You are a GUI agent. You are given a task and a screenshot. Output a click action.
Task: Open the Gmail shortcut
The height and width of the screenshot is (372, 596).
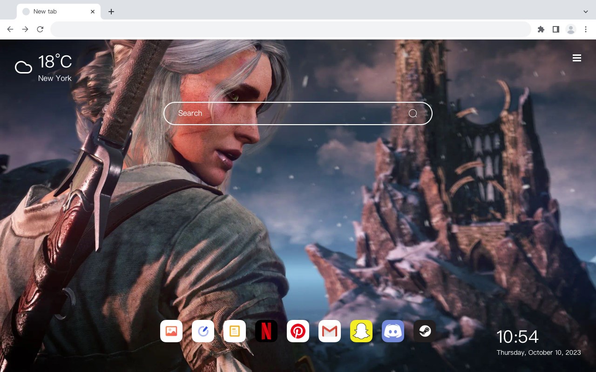pyautogui.click(x=330, y=331)
